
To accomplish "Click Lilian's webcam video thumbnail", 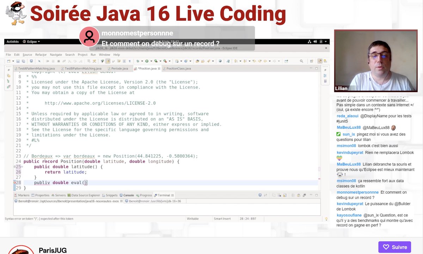I will tap(376, 61).
